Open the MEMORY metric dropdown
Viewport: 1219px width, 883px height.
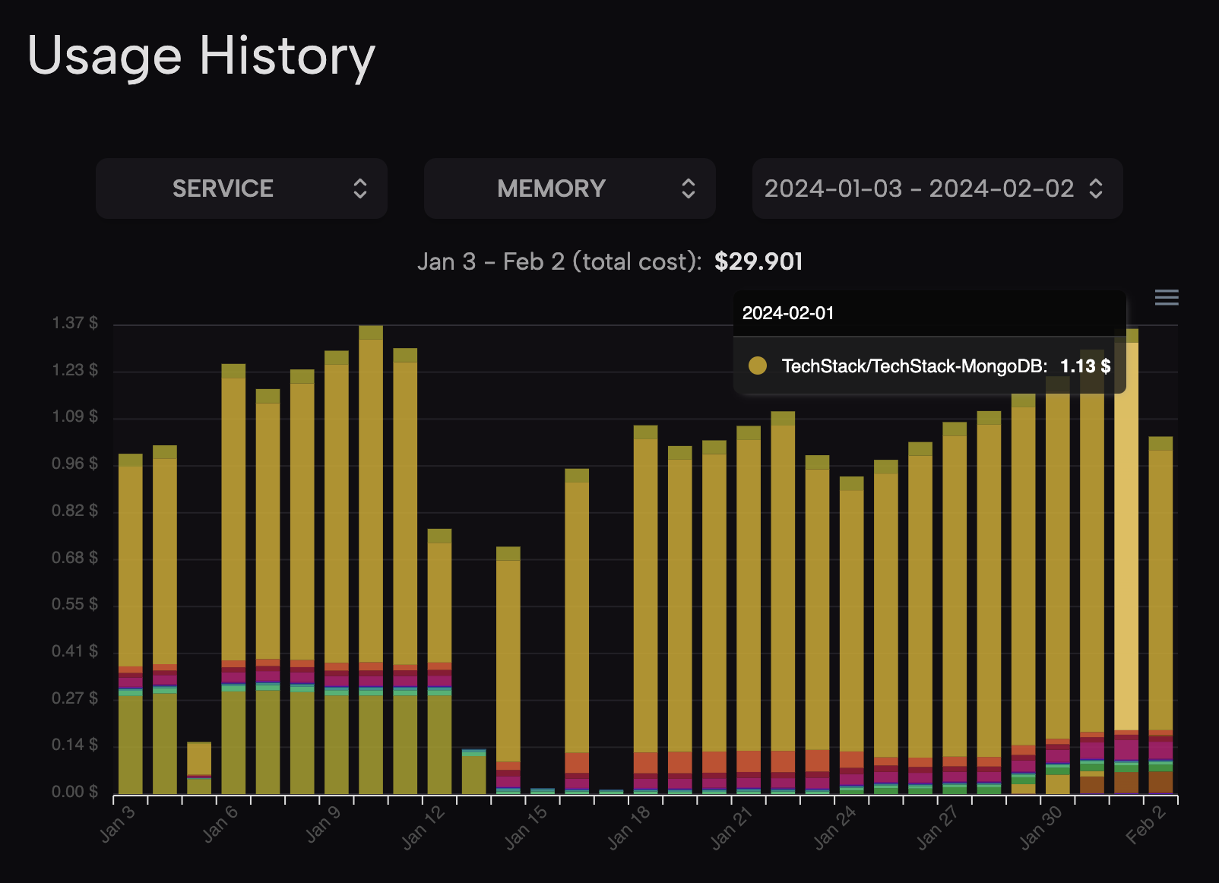pyautogui.click(x=570, y=188)
